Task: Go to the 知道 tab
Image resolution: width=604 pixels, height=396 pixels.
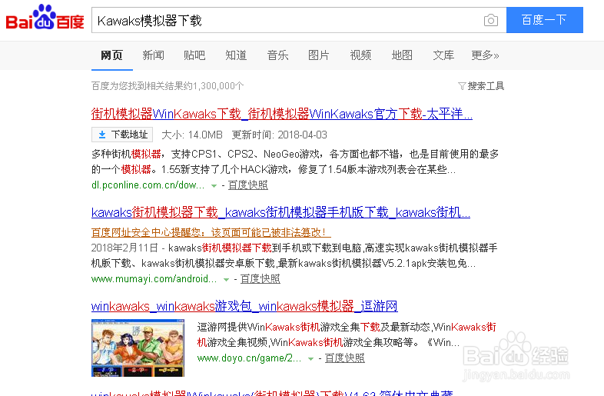Action: click(236, 55)
